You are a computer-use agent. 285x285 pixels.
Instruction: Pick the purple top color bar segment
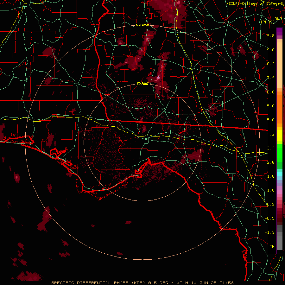pos(280,32)
